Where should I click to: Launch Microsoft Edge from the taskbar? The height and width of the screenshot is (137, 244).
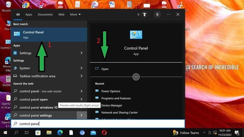[x=60, y=133]
